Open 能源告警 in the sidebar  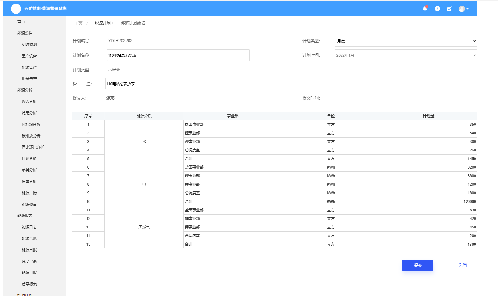click(29, 67)
